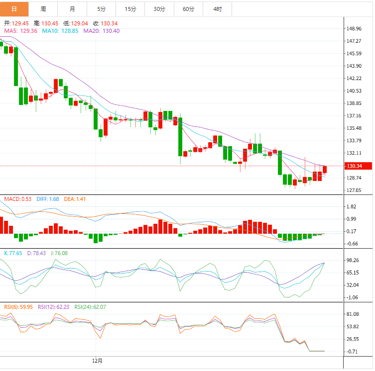Choose the 60分 timeframe tab
Screen dimensions: 375x371
click(x=189, y=9)
